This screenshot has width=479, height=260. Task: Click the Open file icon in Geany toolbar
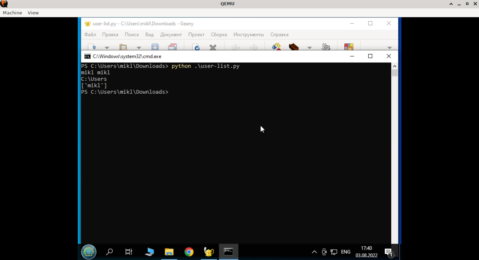[x=123, y=47]
